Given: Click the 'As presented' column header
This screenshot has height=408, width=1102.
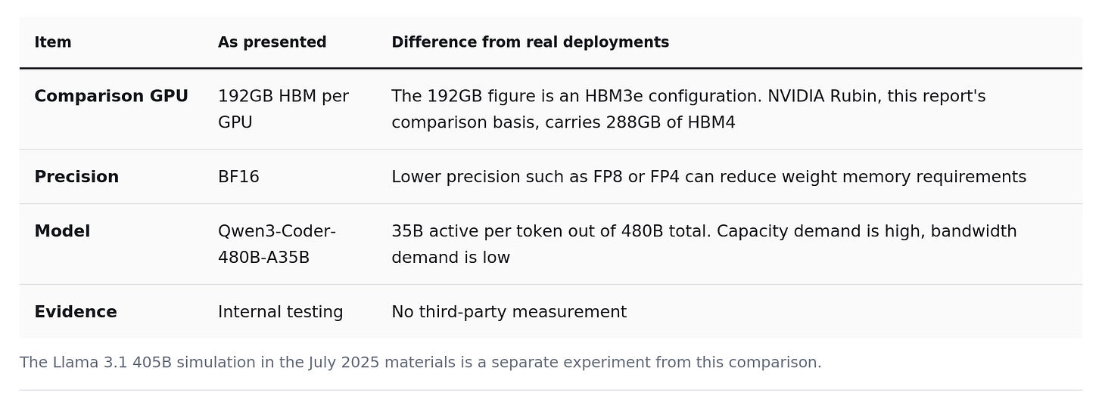Looking at the screenshot, I should click(272, 42).
